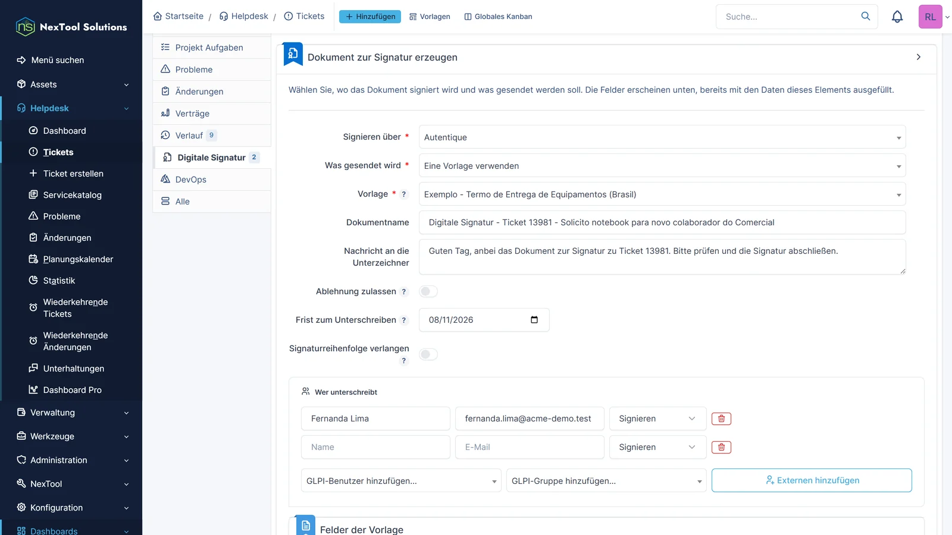Open the Tickets breadcrumb
Viewport: 952px width, 535px height.
coord(304,16)
